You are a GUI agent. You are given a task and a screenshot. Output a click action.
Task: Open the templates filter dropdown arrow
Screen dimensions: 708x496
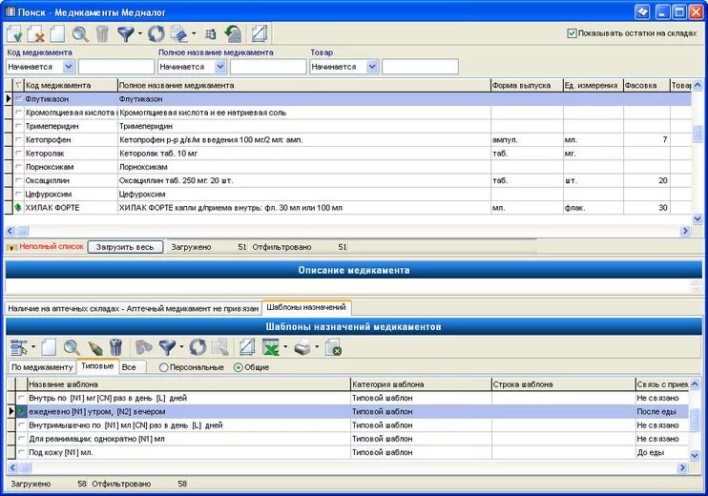coord(181,347)
